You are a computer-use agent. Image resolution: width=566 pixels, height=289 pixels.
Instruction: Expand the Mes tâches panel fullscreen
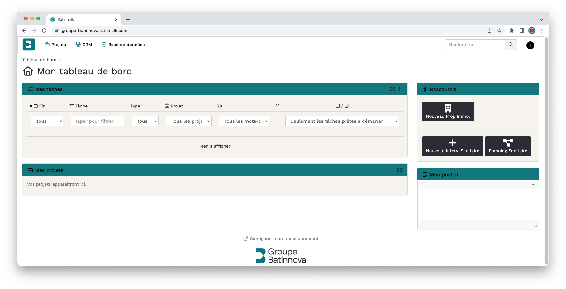click(x=392, y=89)
